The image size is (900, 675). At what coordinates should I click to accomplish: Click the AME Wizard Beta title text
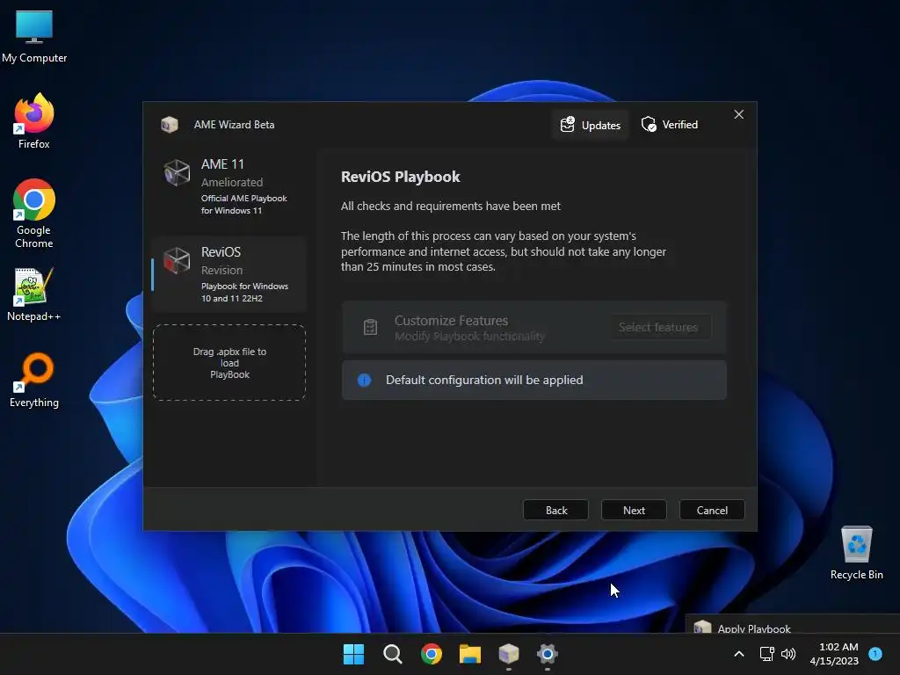(234, 125)
